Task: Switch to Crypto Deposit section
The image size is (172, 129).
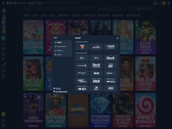Action: coord(62,46)
